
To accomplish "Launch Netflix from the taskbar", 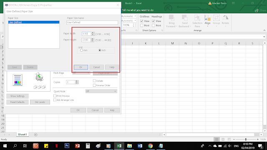I will click(x=56, y=146).
